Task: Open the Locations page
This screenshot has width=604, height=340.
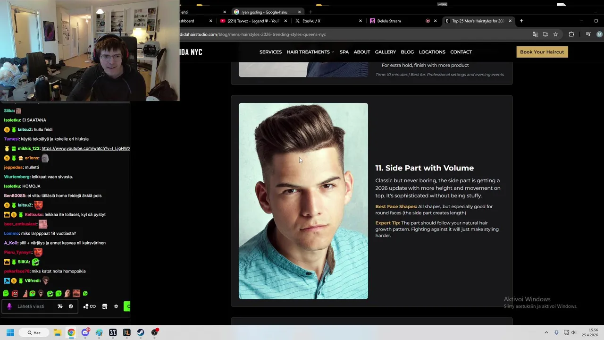Action: click(x=432, y=52)
